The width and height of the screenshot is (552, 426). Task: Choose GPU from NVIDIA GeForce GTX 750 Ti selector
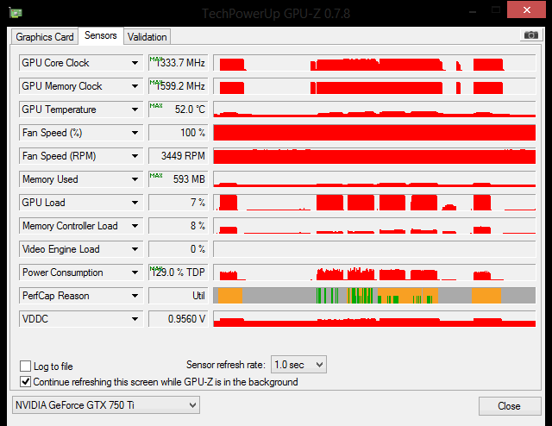106,405
